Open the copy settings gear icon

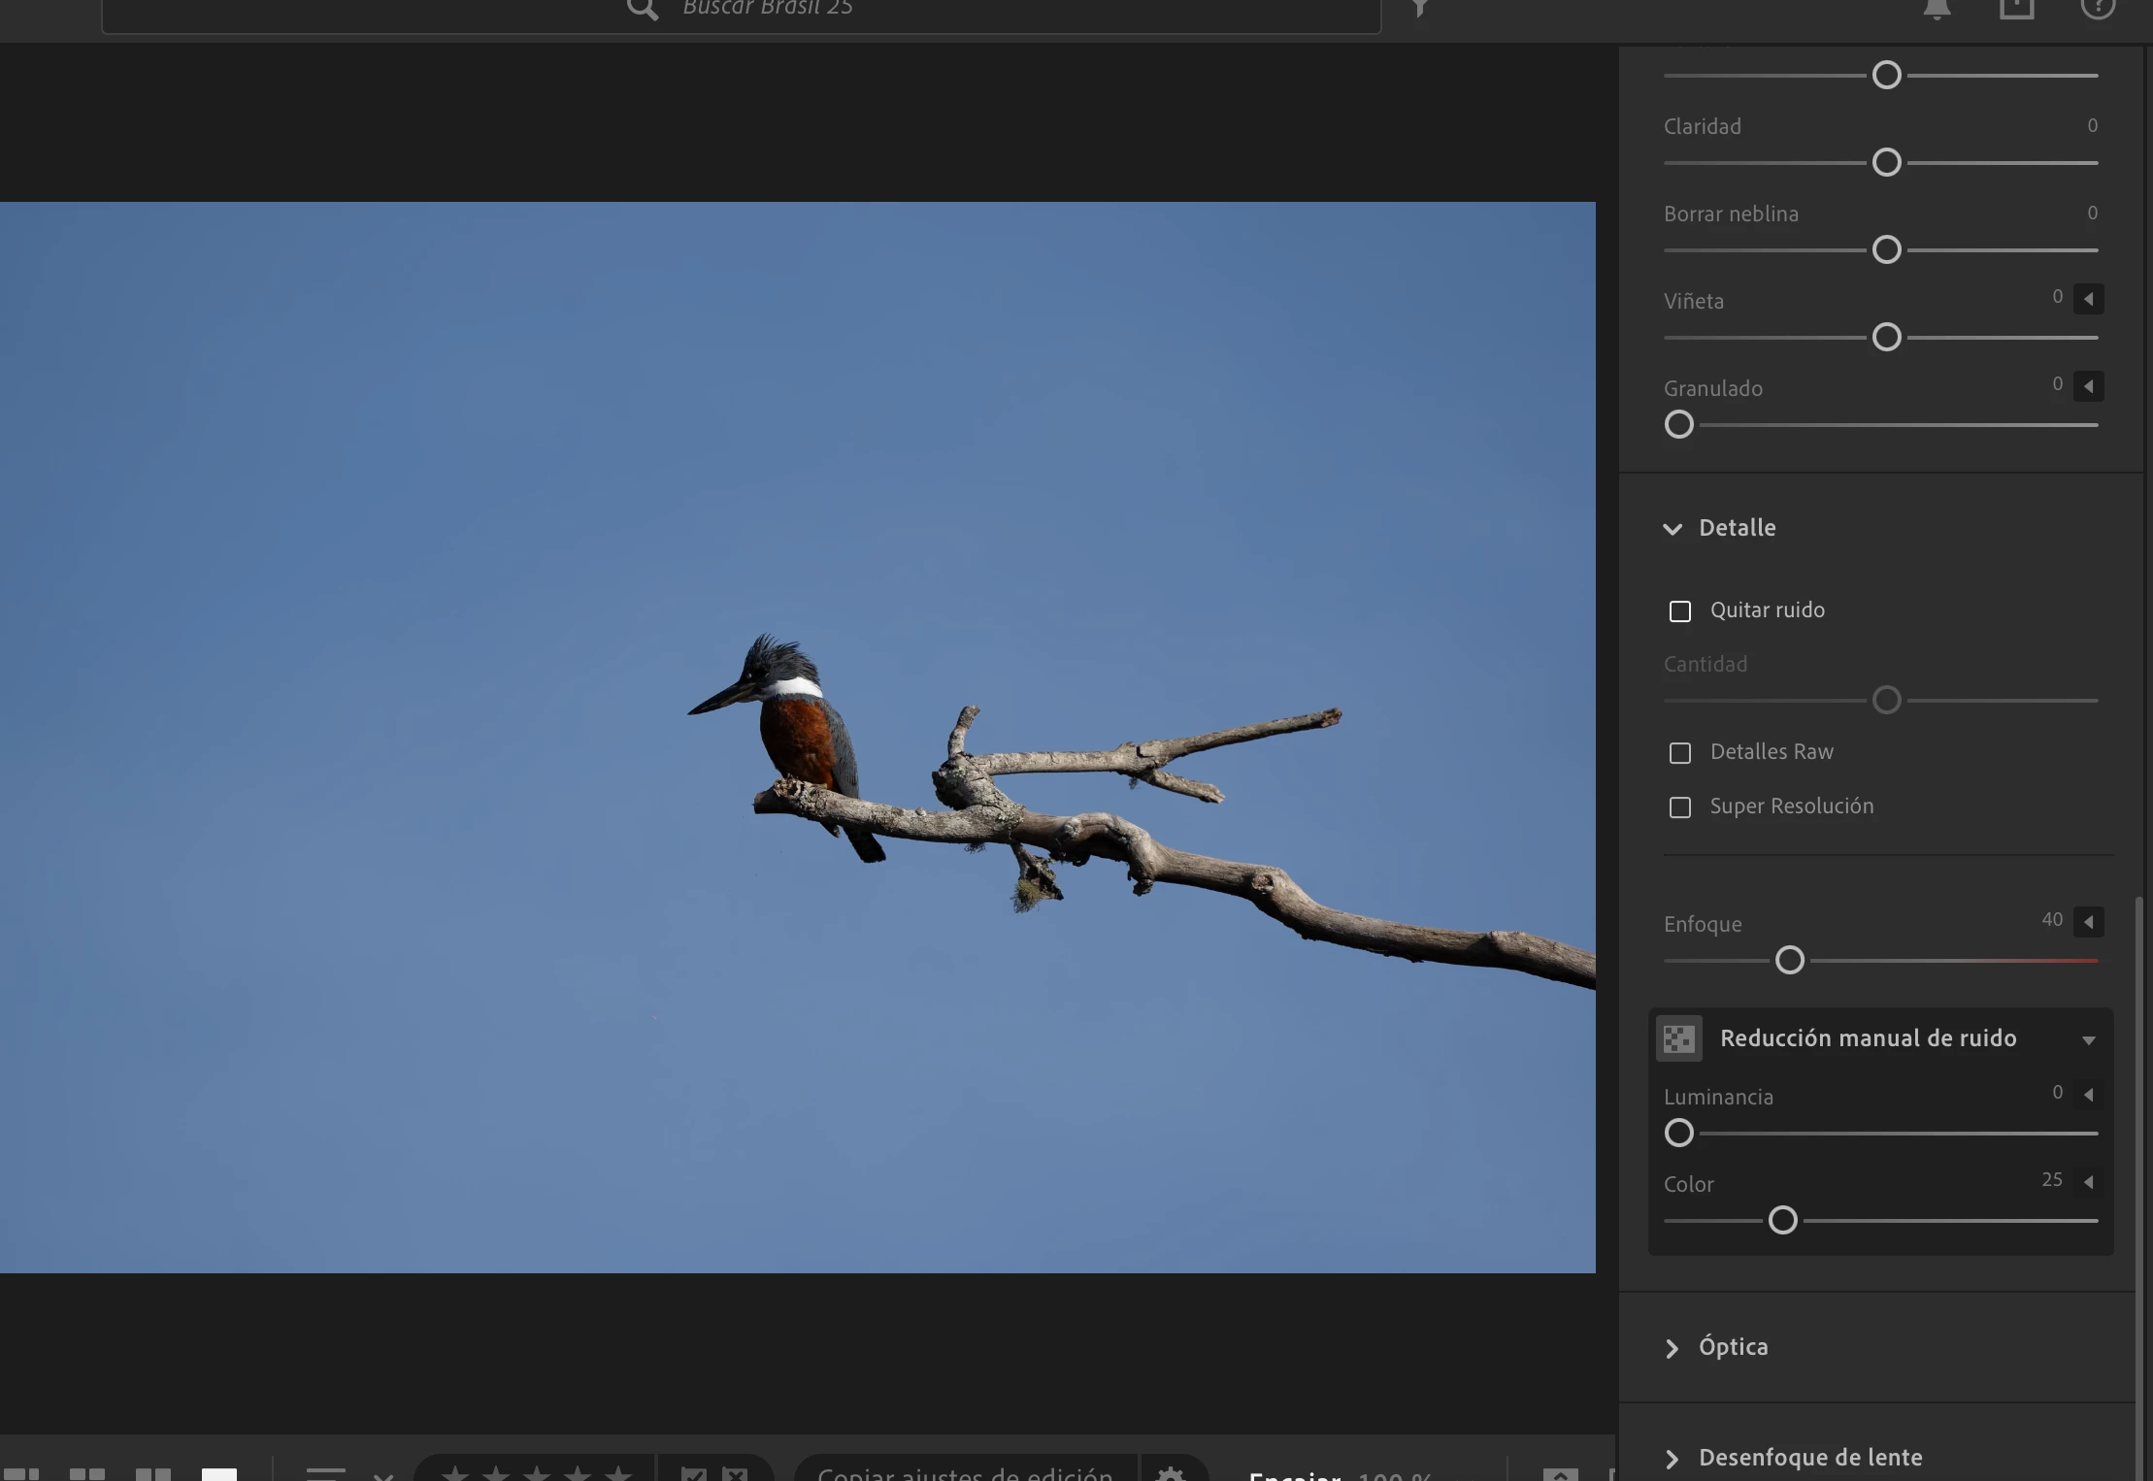1172,1473
